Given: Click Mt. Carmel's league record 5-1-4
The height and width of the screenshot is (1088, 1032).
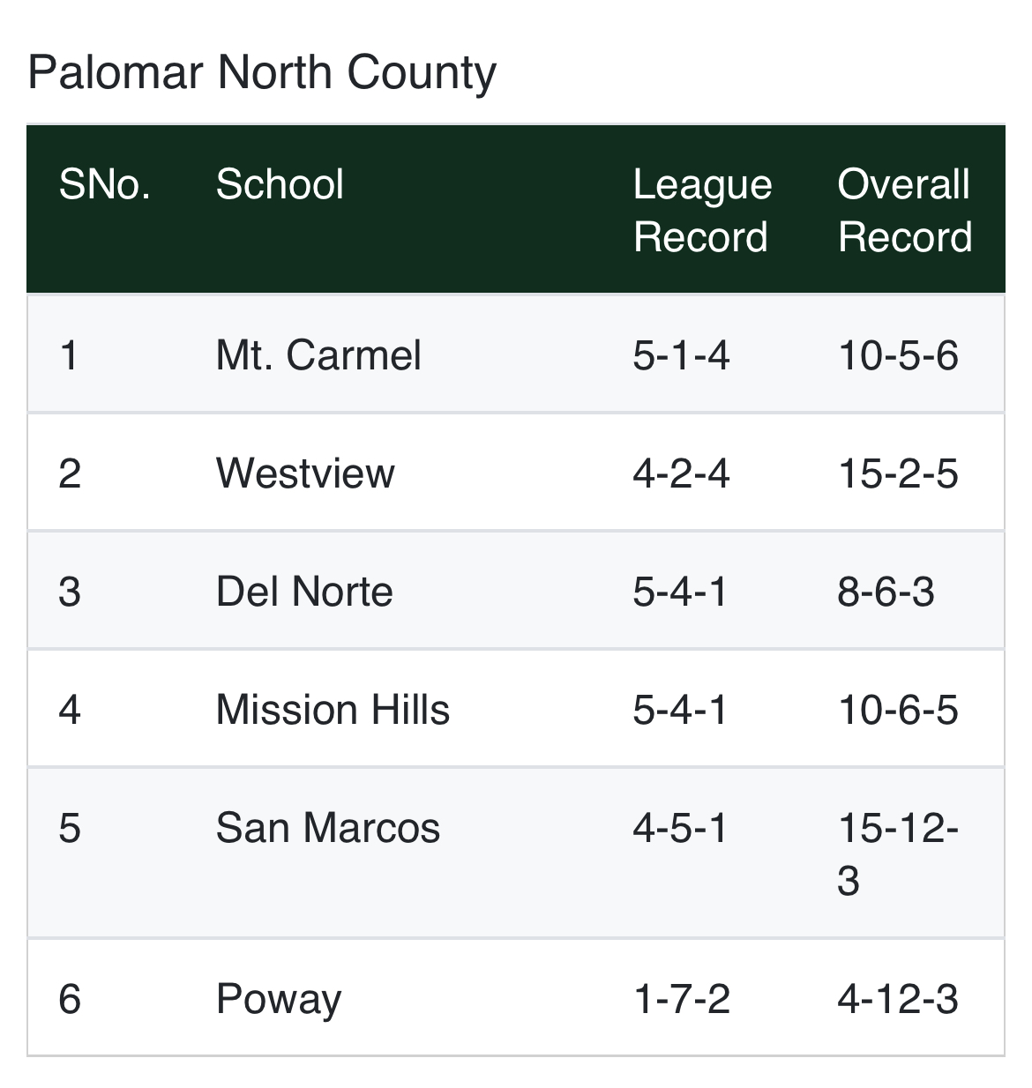Looking at the screenshot, I should (681, 355).
